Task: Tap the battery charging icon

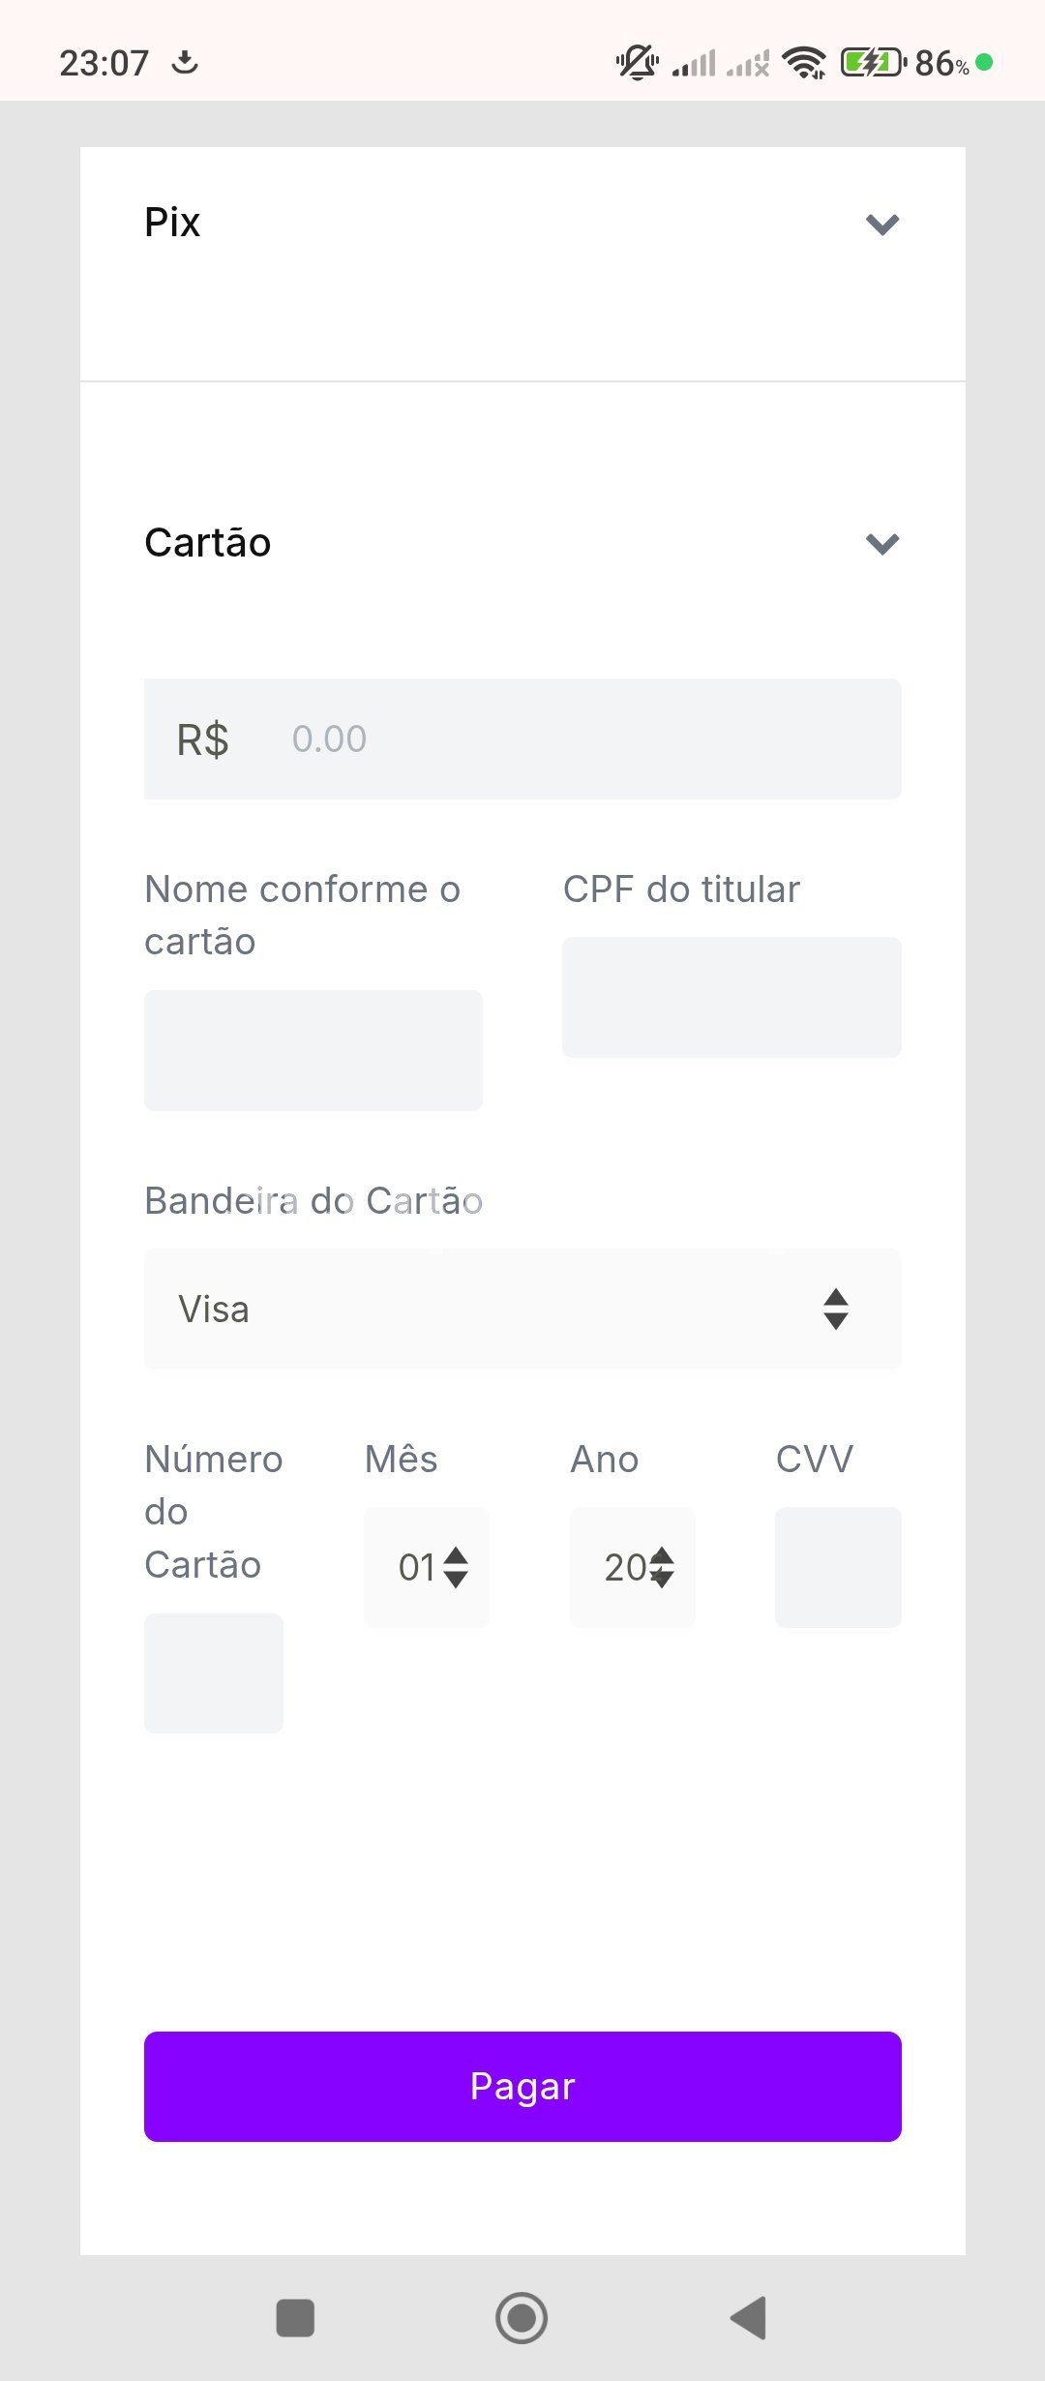Action: point(872,63)
